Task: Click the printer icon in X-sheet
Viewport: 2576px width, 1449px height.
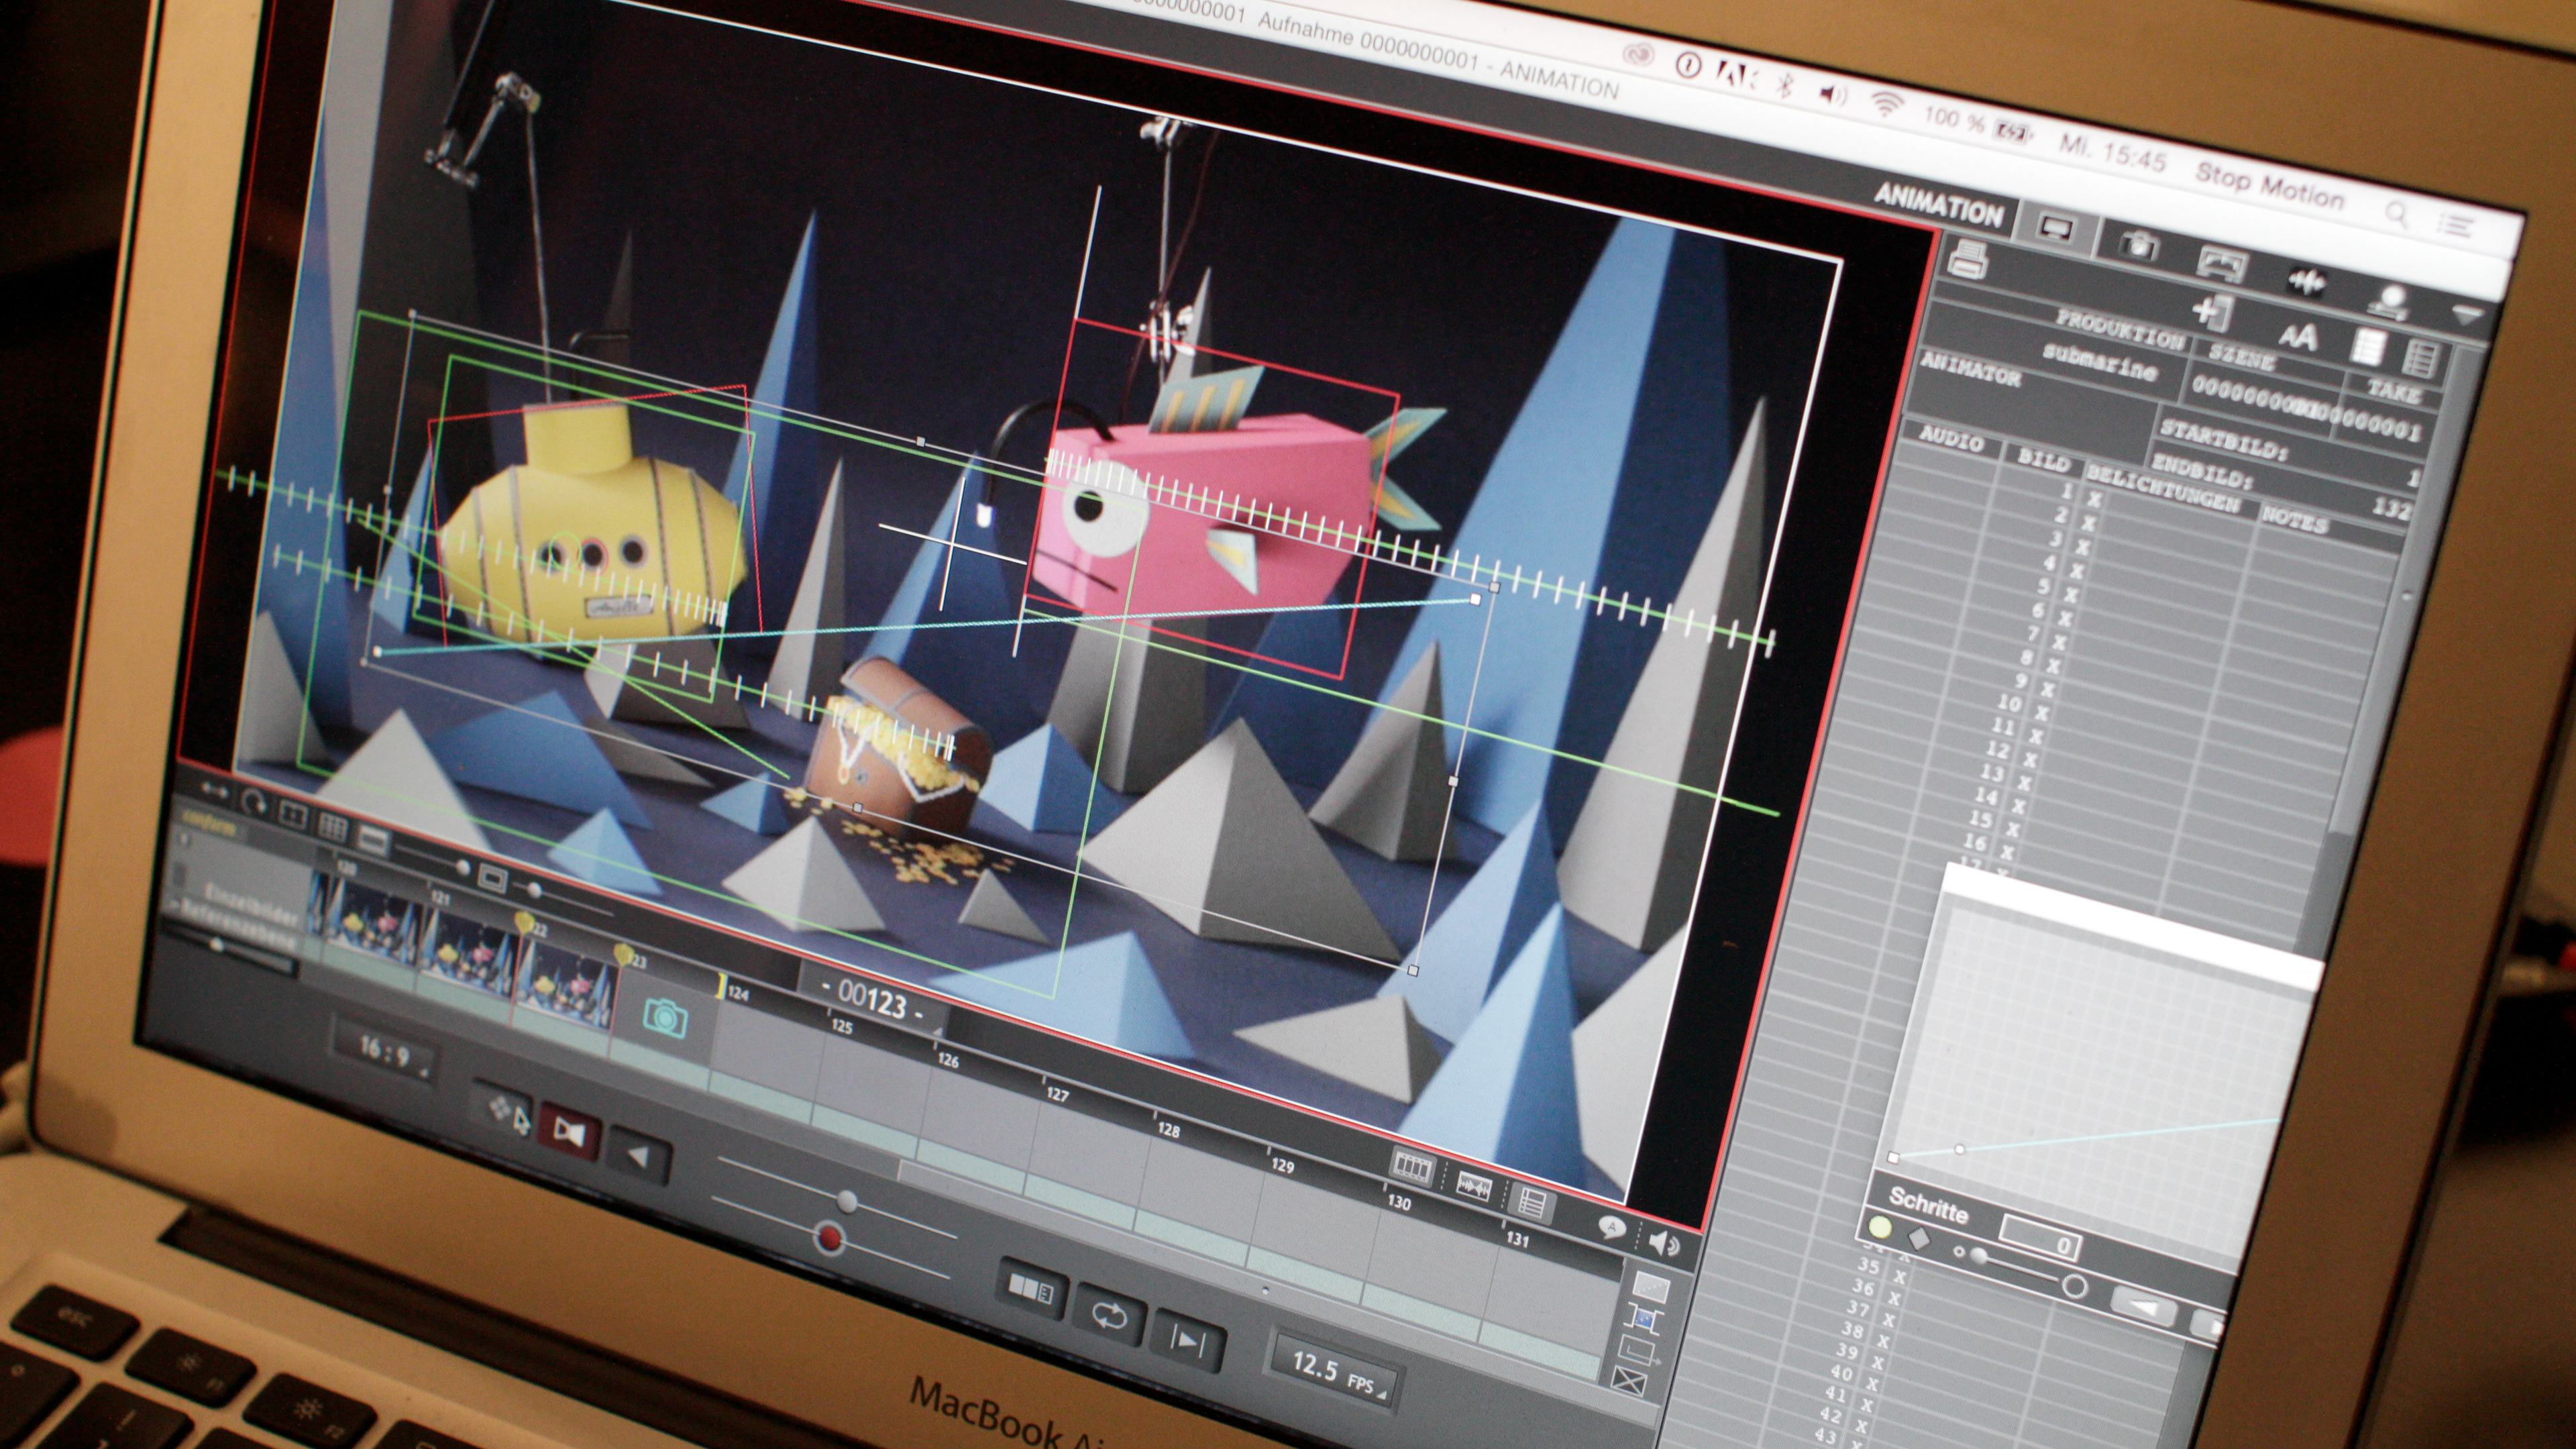Action: [x=1968, y=260]
